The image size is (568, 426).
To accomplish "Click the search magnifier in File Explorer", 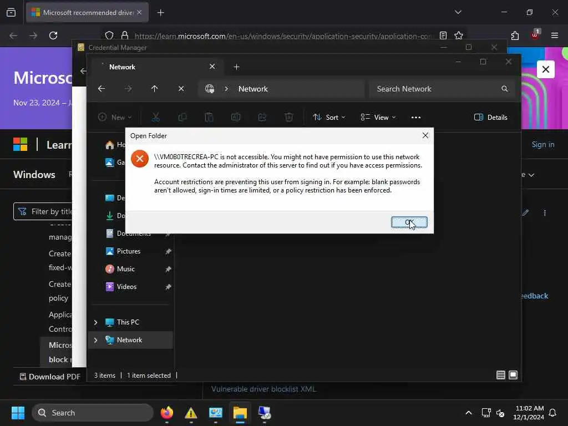I will point(504,89).
